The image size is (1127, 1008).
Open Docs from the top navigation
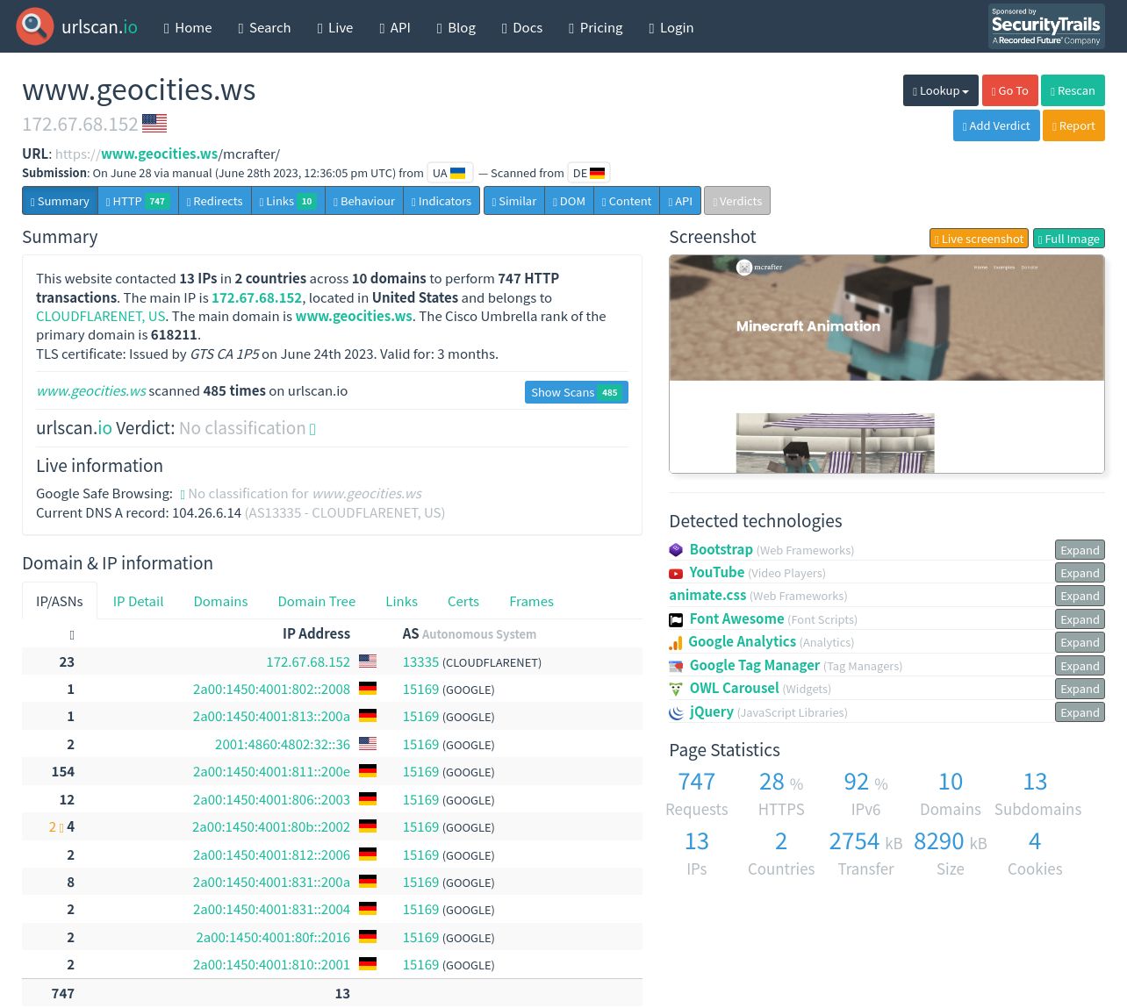pos(522,27)
